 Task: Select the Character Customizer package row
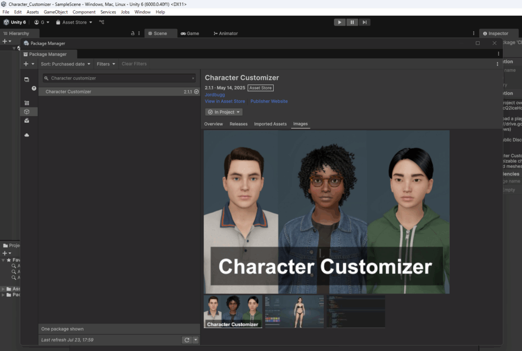(119, 92)
